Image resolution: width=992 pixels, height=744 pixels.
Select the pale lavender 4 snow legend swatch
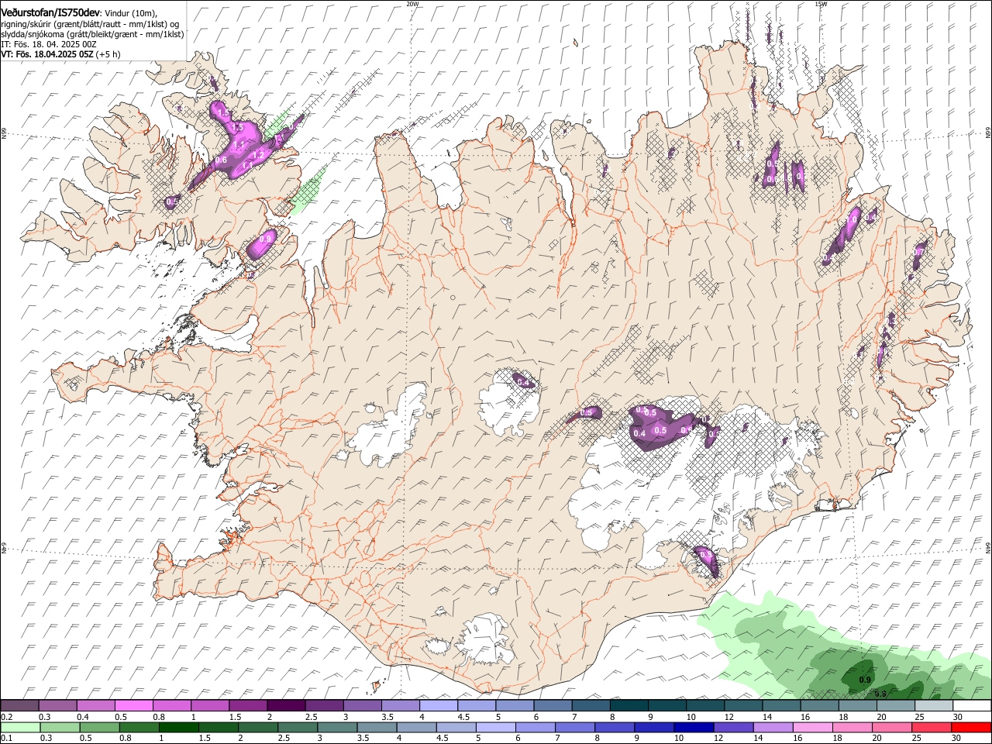pos(438,706)
